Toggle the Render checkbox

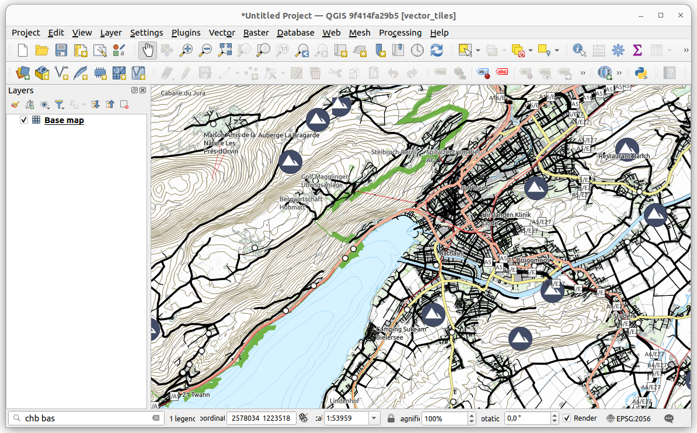(566, 418)
